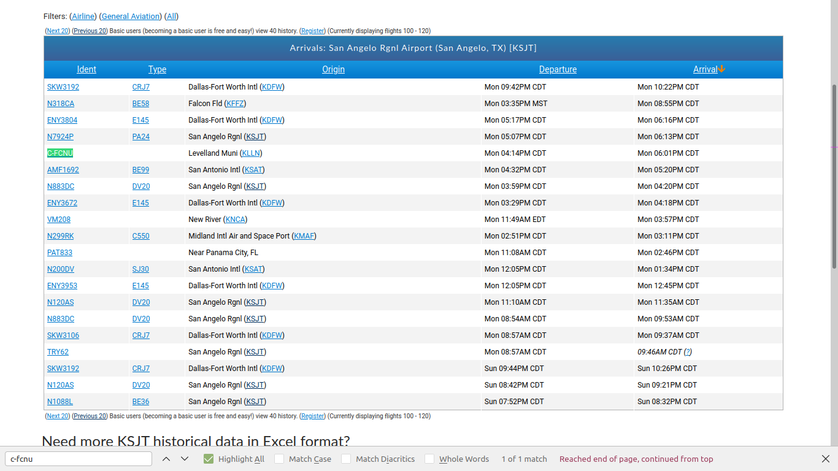Viewport: 838px width, 471px height.
Task: Open Next 20 link above the table
Action: click(x=58, y=31)
